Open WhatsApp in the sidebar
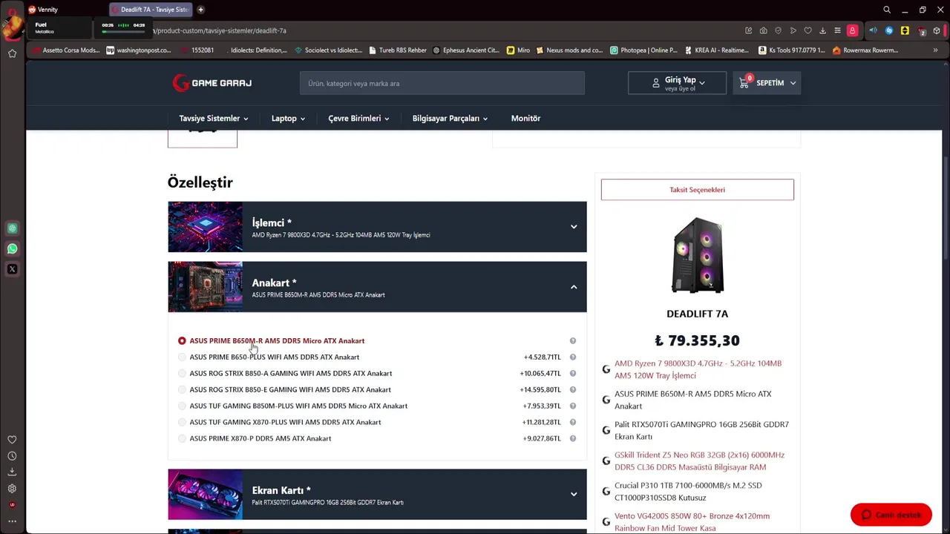950x534 pixels. tap(12, 248)
